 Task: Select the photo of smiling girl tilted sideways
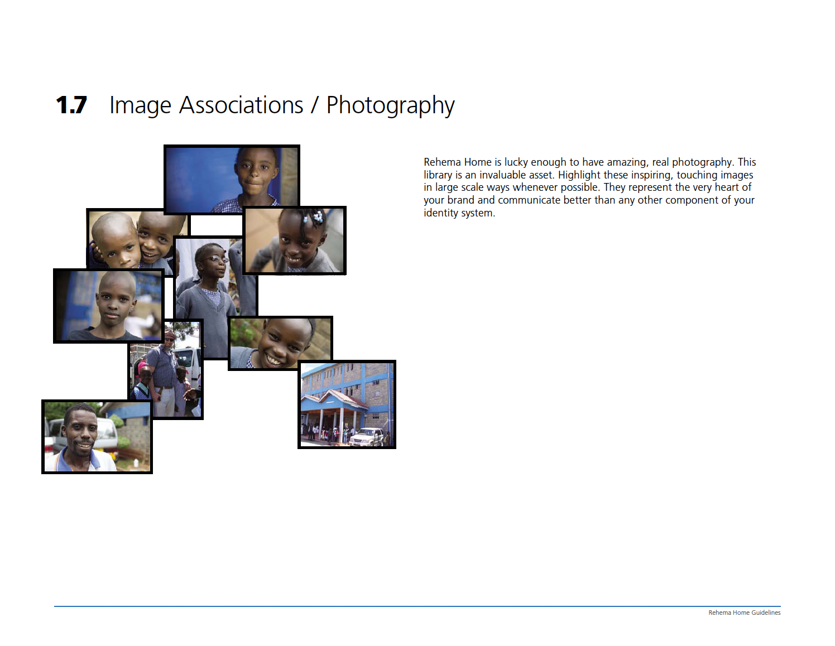[x=280, y=343]
